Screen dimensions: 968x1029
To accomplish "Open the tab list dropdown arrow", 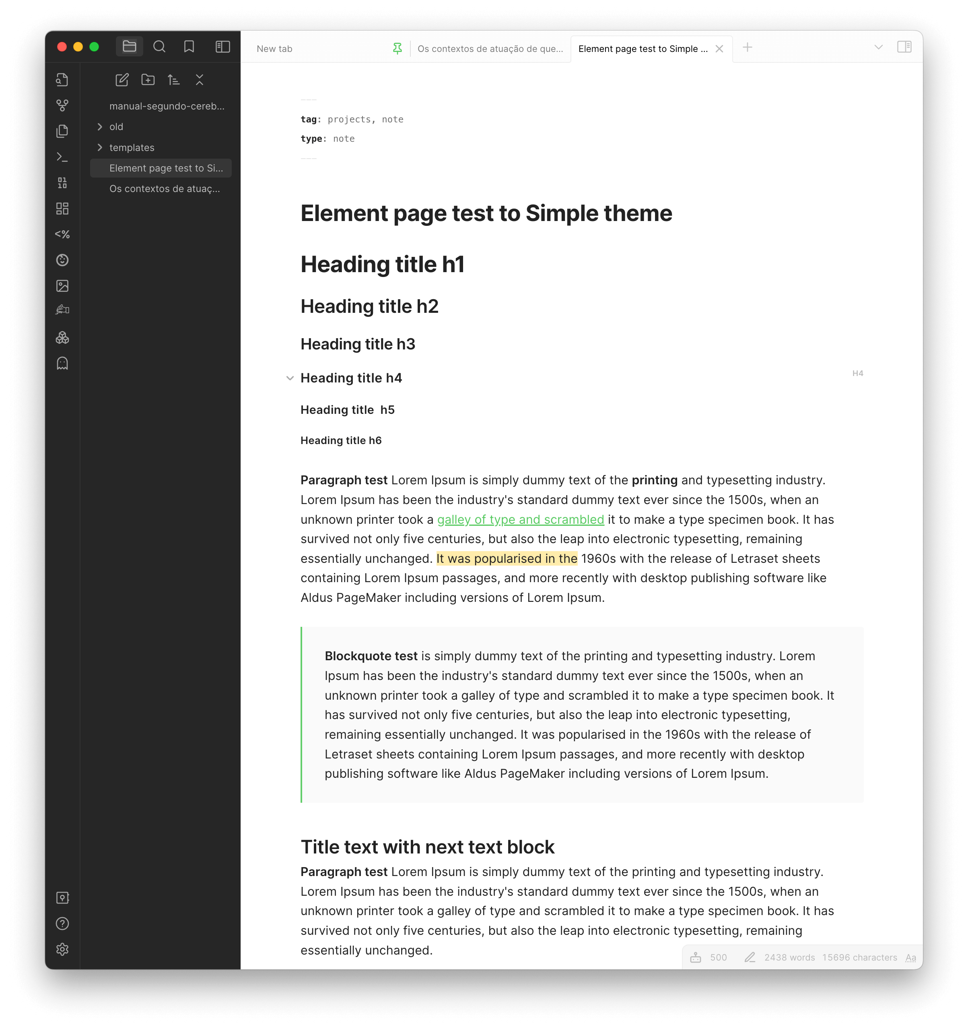I will (x=878, y=47).
